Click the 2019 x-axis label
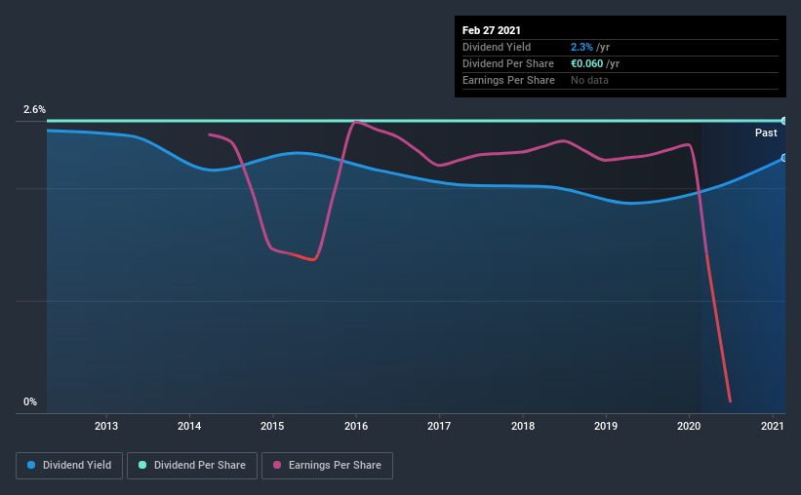801x495 pixels. click(x=606, y=426)
